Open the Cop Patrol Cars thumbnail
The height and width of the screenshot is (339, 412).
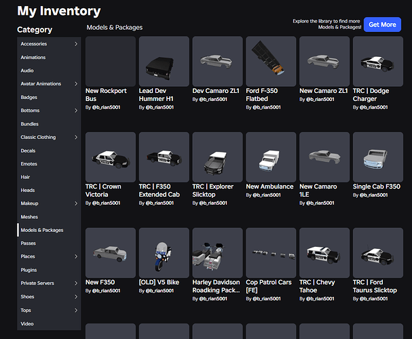tap(271, 253)
